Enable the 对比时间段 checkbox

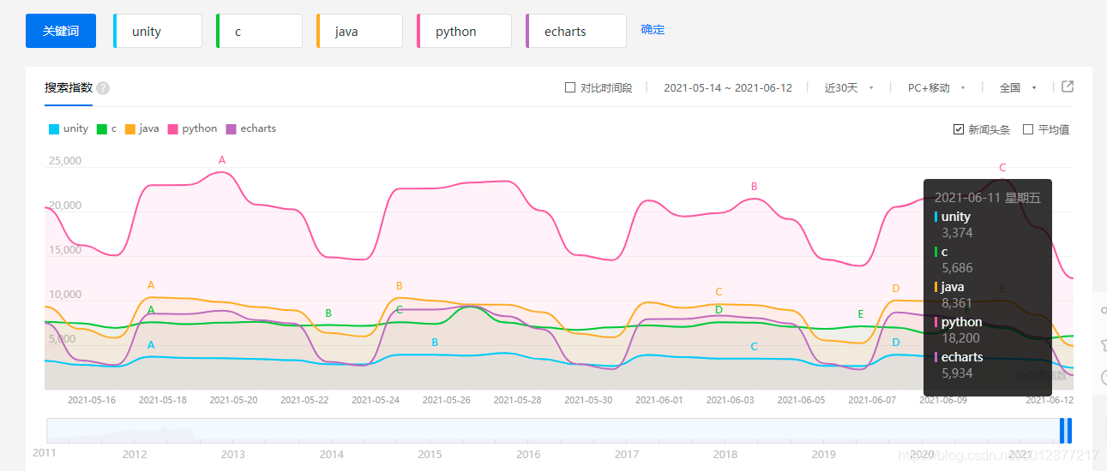[x=570, y=87]
